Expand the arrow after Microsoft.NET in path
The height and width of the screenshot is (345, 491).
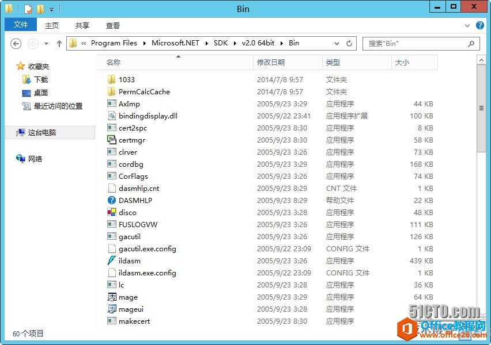[x=207, y=44]
